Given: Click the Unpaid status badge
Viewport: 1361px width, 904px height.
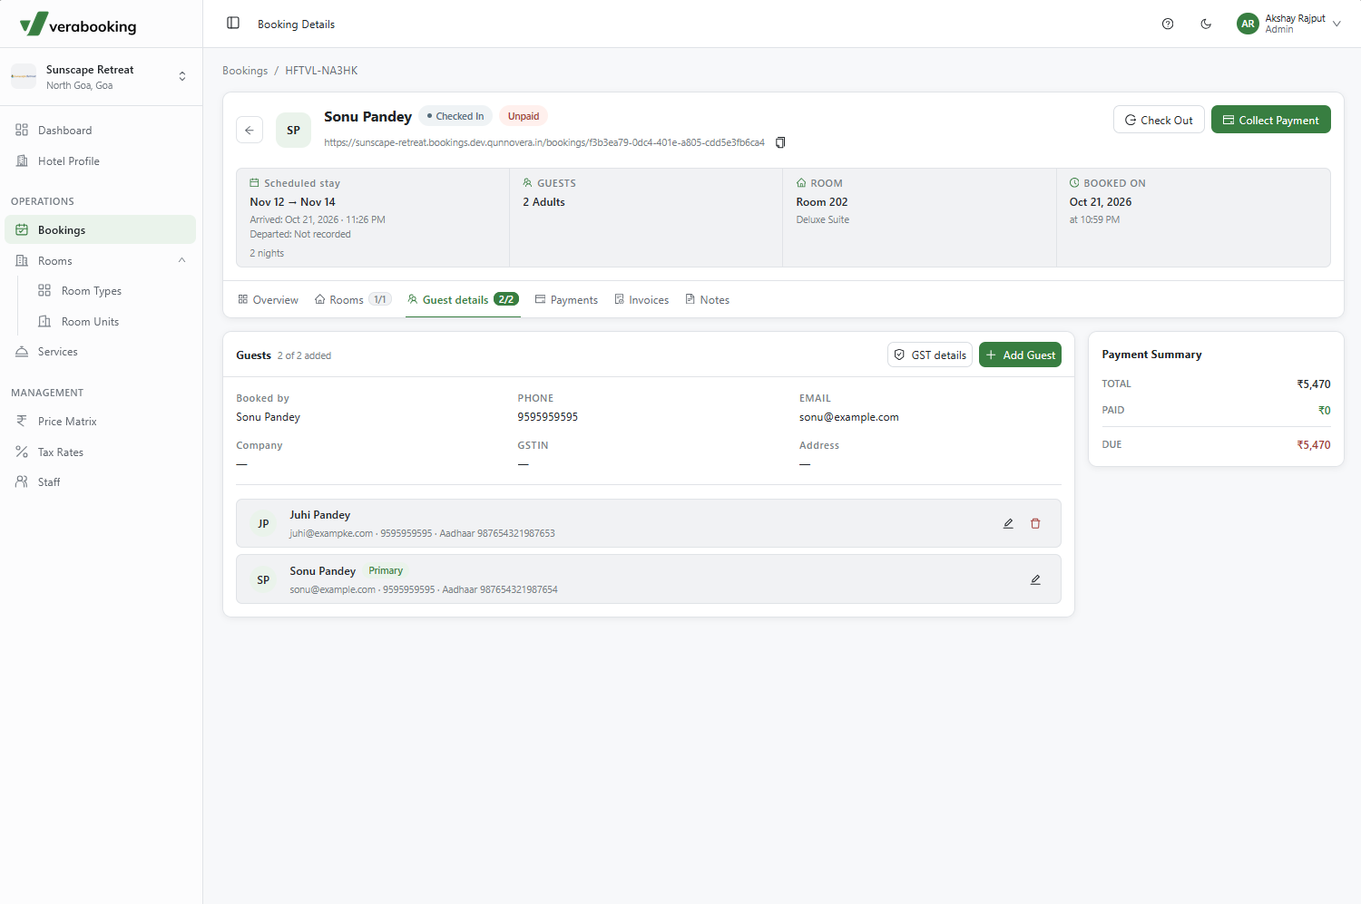Looking at the screenshot, I should pos(524,116).
